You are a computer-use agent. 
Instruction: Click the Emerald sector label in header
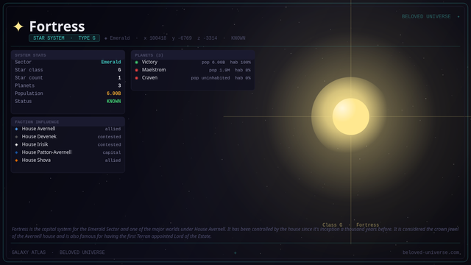click(117, 38)
